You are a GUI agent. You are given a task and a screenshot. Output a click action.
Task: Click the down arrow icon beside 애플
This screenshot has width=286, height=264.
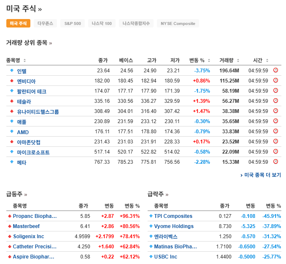12,121
